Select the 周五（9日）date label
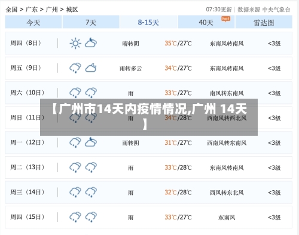Screen dimensions: 299x235 26,68
